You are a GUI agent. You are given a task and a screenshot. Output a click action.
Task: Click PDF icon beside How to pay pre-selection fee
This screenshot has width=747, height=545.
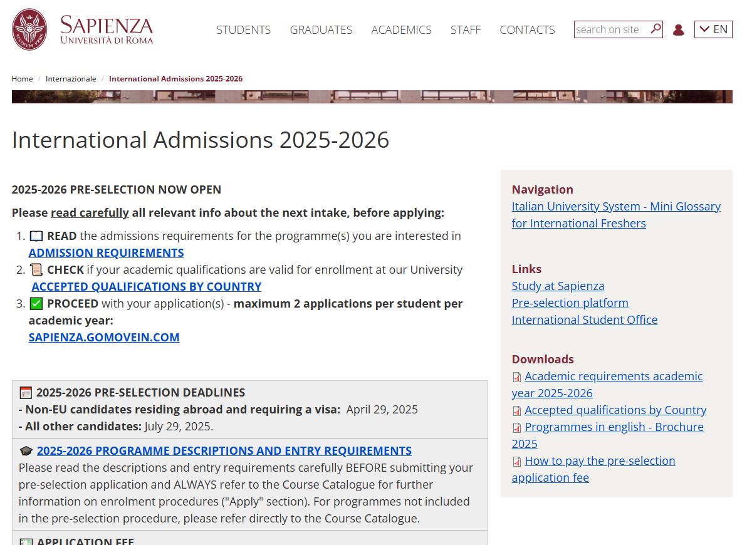517,462
